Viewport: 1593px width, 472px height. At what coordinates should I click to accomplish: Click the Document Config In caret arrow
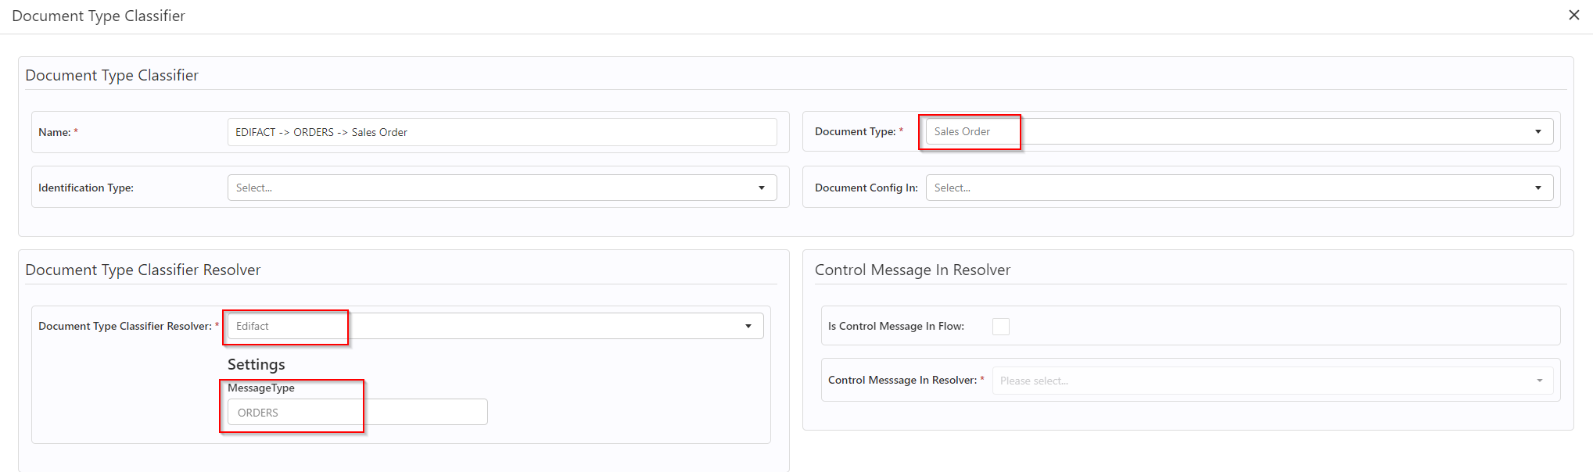coord(1537,188)
